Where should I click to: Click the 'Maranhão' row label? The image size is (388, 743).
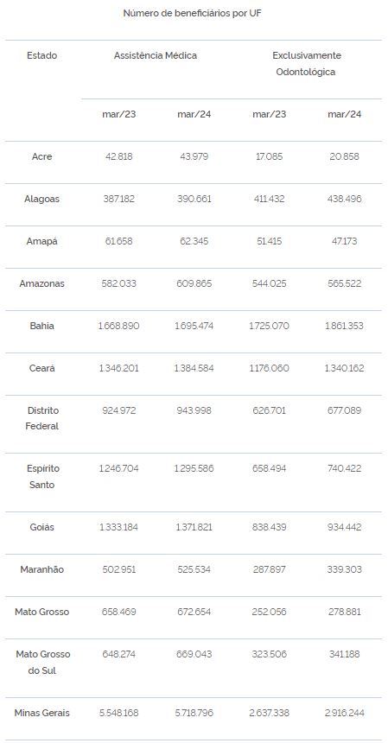click(41, 569)
